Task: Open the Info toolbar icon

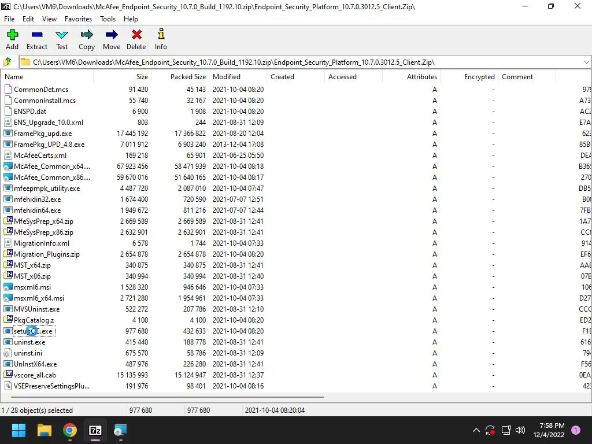Action: tap(161, 34)
